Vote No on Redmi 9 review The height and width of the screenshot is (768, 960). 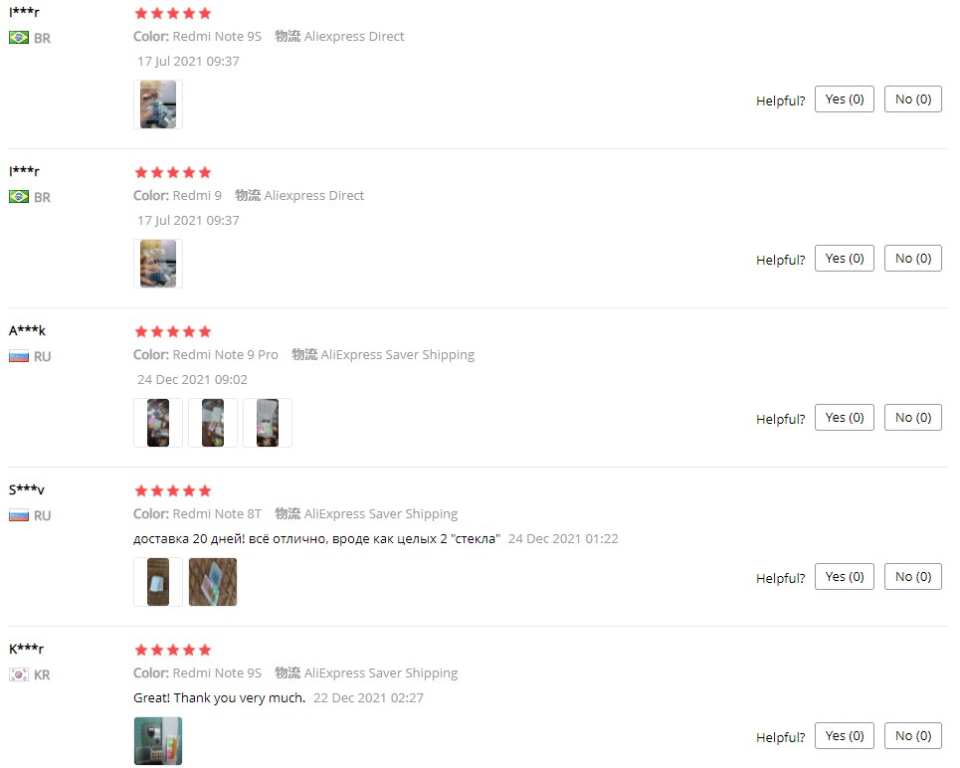pos(913,259)
